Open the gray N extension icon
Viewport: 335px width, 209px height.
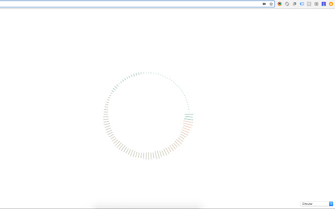coord(309,4)
